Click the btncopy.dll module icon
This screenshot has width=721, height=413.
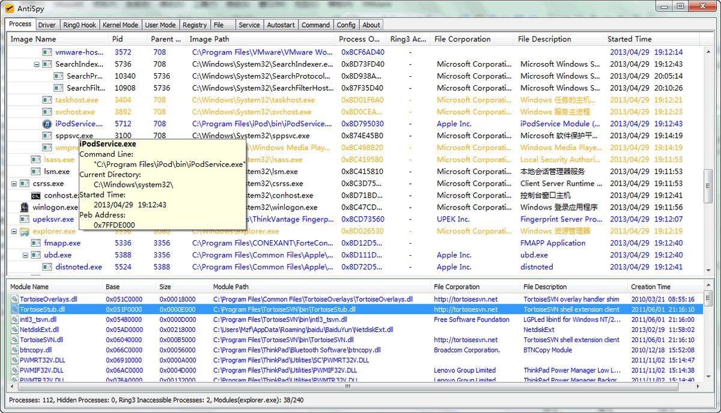(15, 350)
